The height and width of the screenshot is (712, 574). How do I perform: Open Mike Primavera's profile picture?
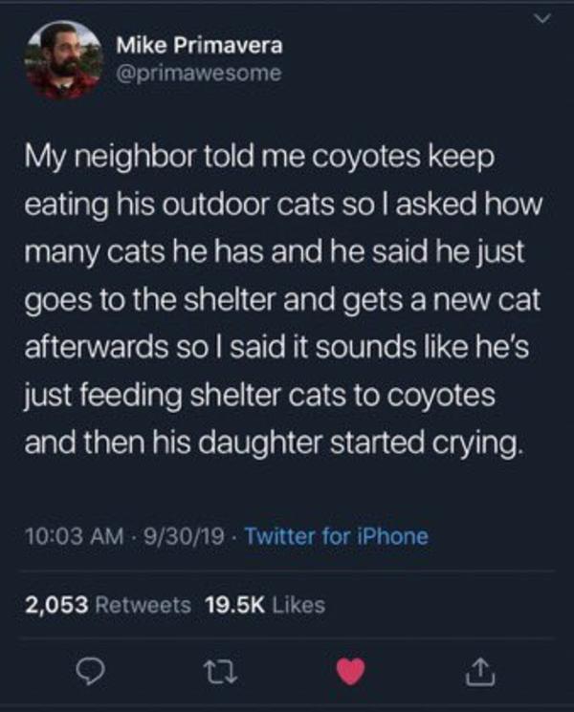(x=63, y=60)
